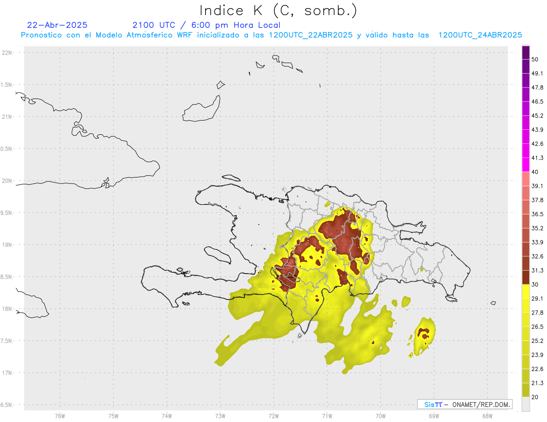This screenshot has width=547, height=422.
Task: Click the '41.3' colorbar label
Action: pyautogui.click(x=537, y=158)
